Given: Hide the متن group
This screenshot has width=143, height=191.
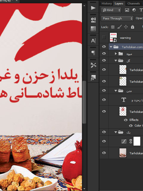Looking at the screenshot, I should pyautogui.click(x=104, y=90).
